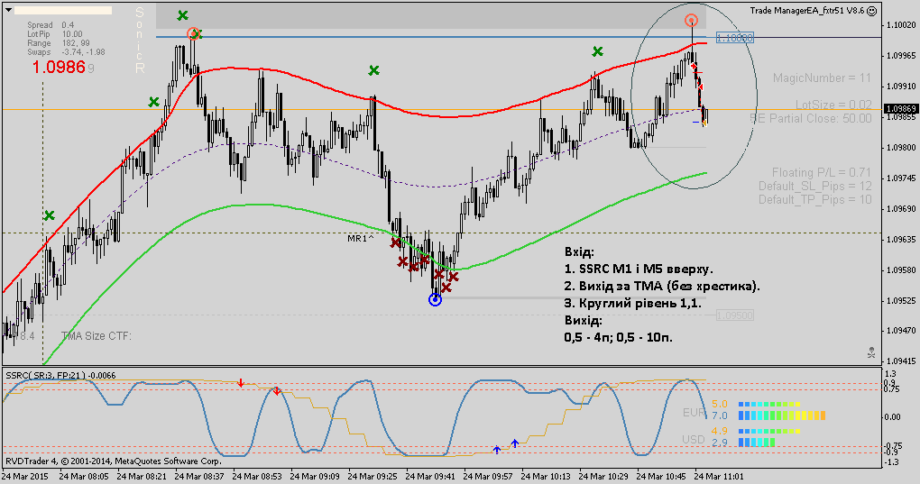Click the Swaps -3.74, -1.98 readout

(67, 52)
